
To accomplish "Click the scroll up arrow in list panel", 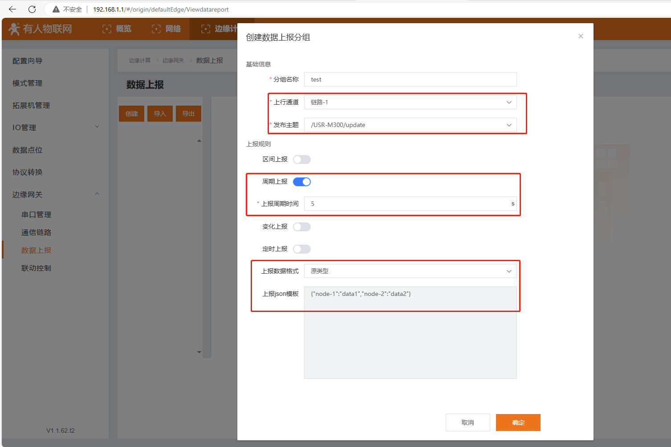I will click(199, 141).
